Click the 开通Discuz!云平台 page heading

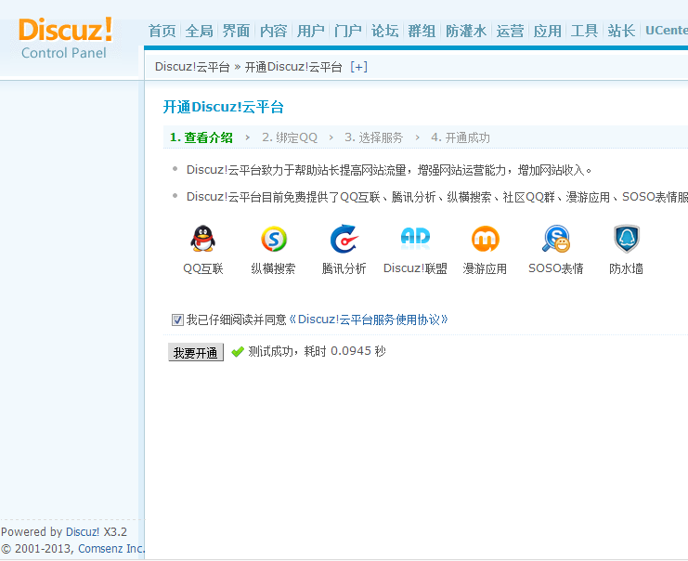tap(224, 107)
